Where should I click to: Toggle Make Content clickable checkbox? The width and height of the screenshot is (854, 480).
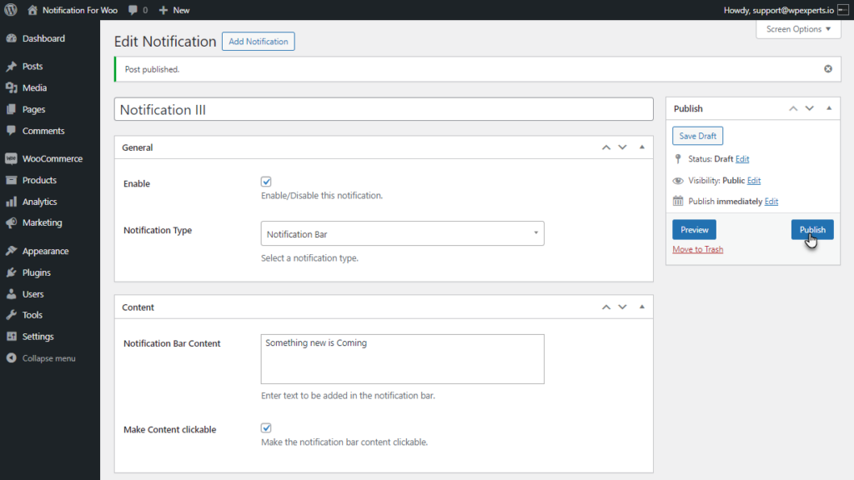tap(266, 428)
